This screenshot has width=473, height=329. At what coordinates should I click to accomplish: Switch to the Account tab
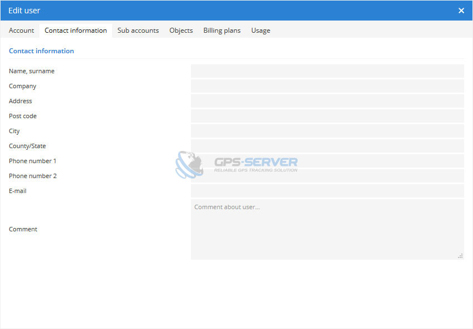click(x=22, y=31)
